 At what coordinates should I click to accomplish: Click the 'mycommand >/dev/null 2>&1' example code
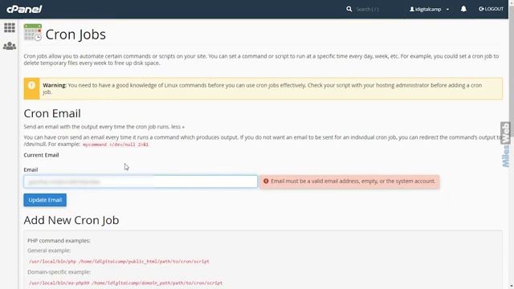(x=116, y=144)
